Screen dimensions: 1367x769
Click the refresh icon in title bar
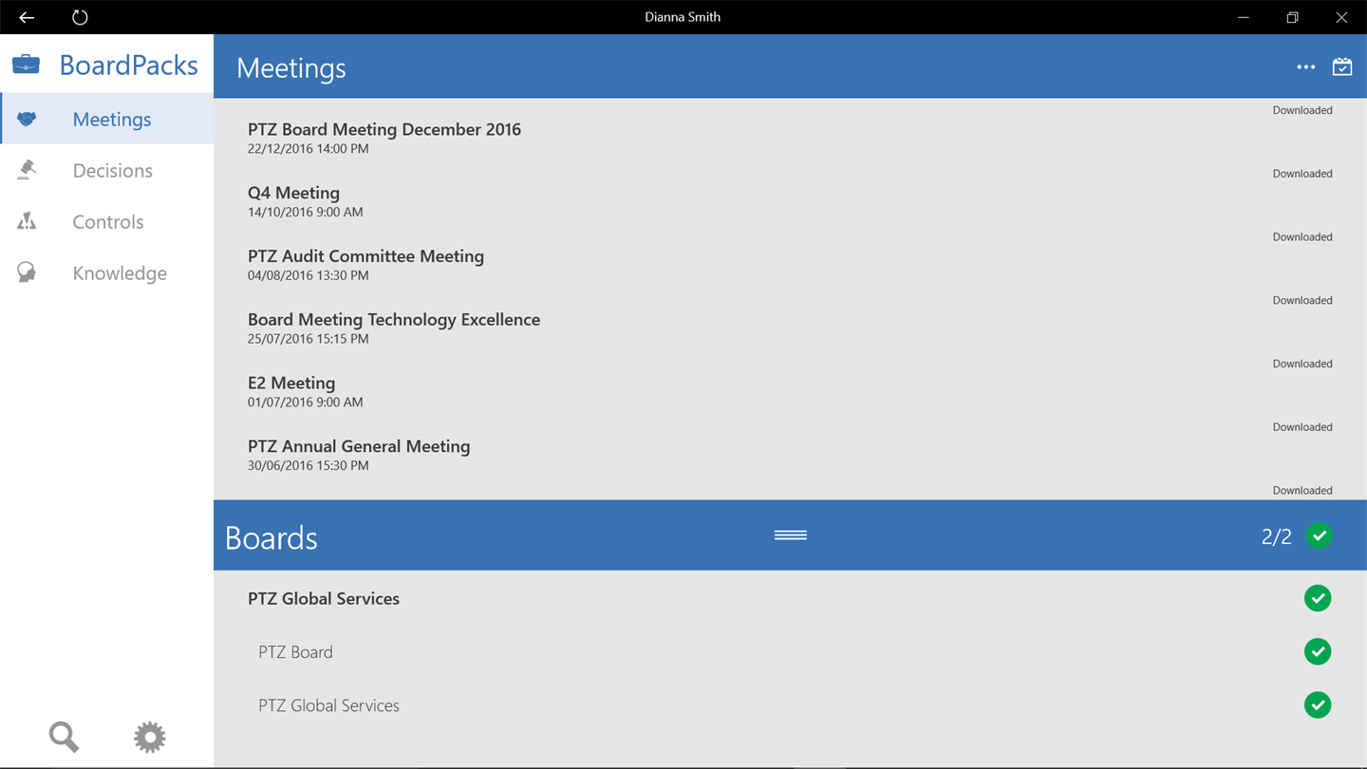pos(80,17)
